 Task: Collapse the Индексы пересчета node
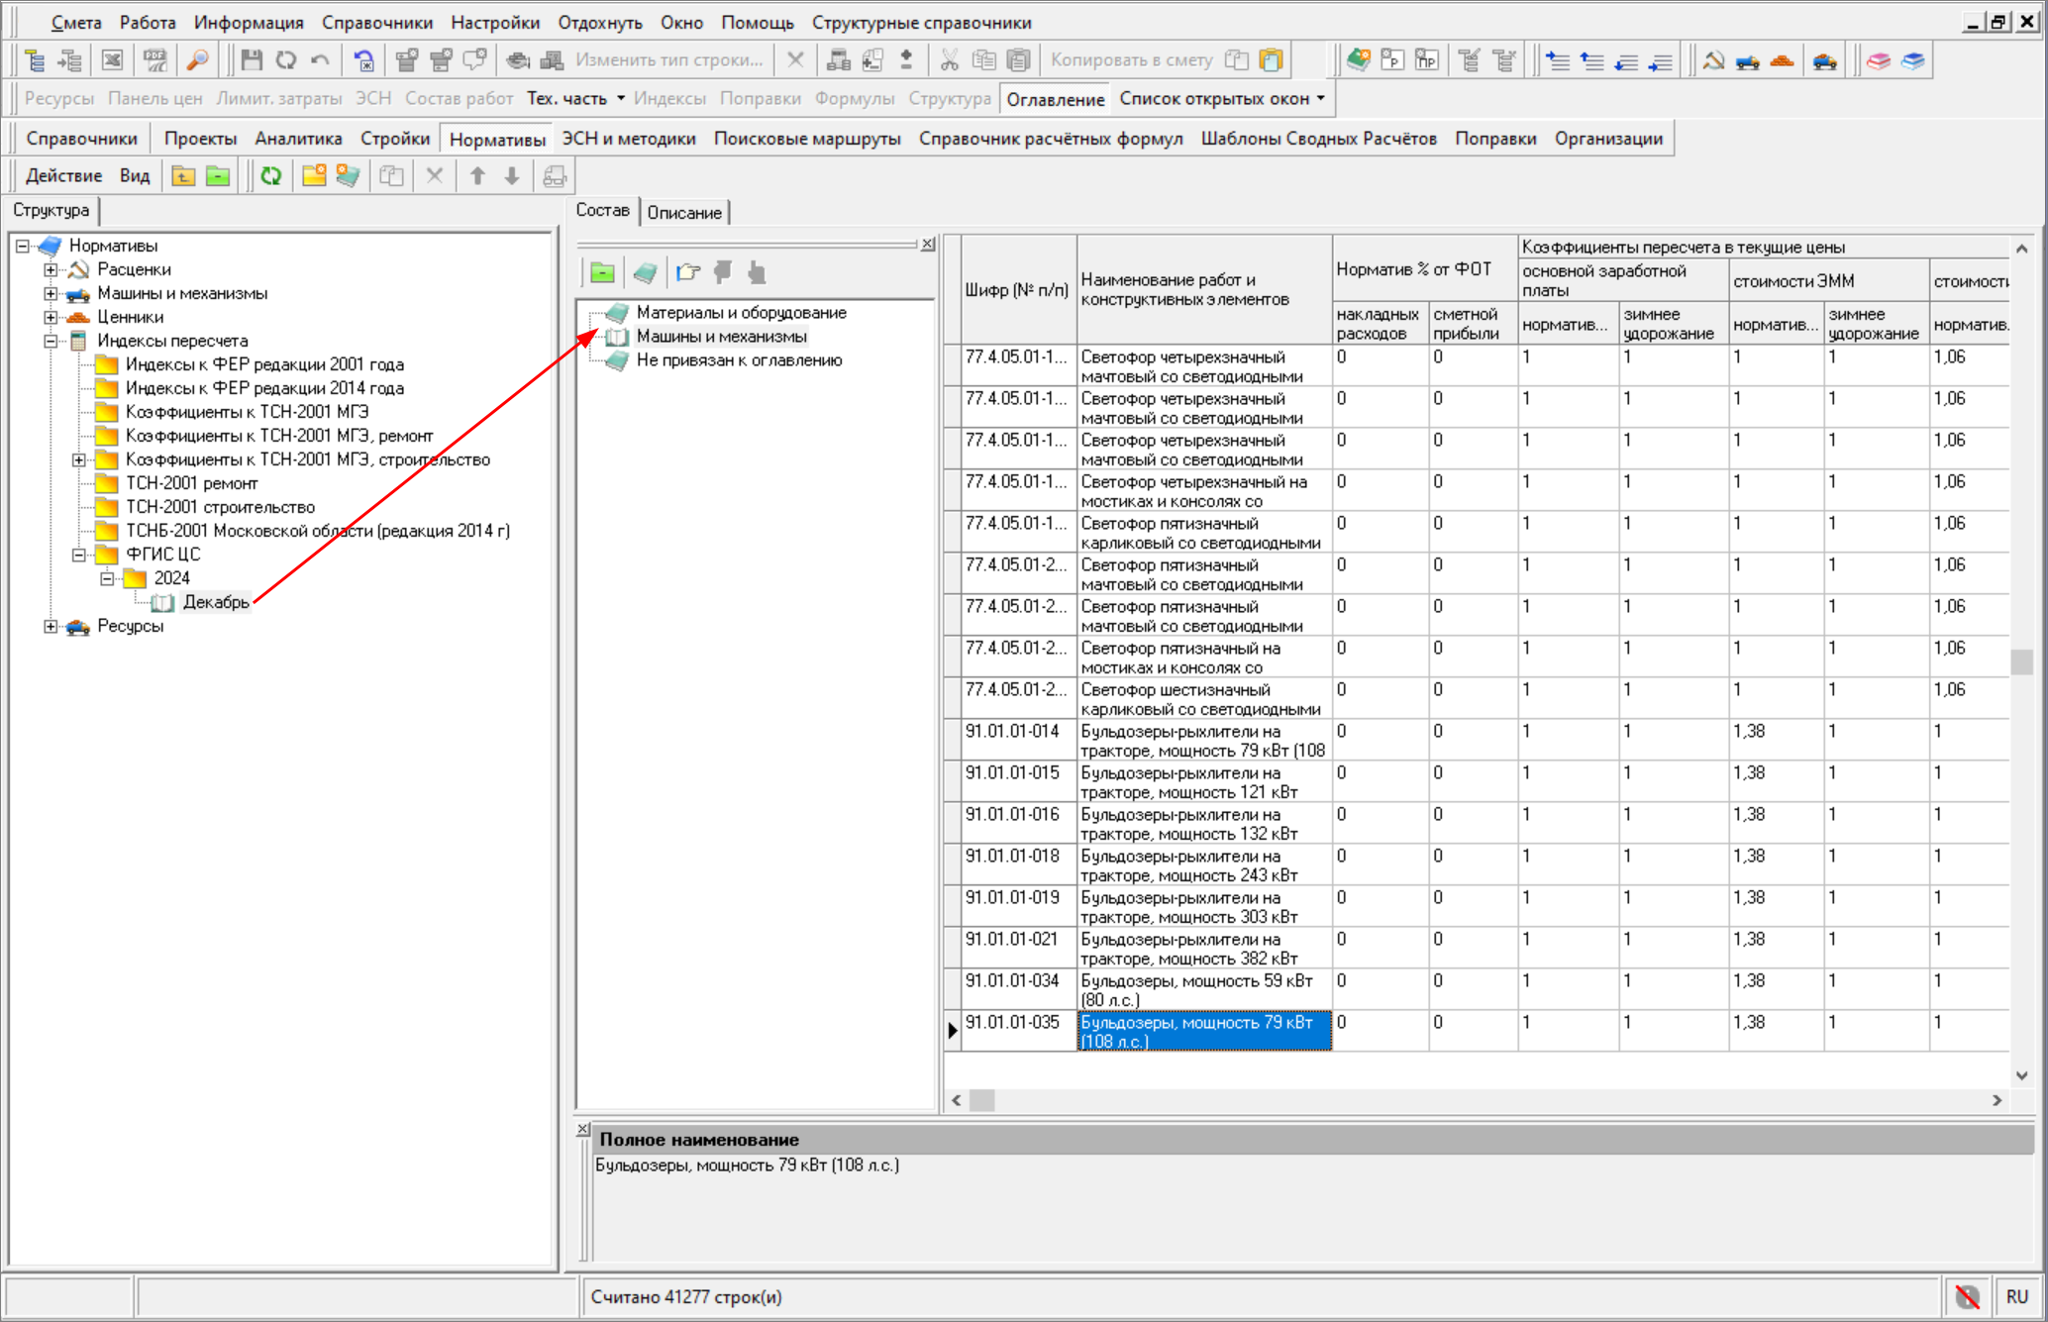51,341
